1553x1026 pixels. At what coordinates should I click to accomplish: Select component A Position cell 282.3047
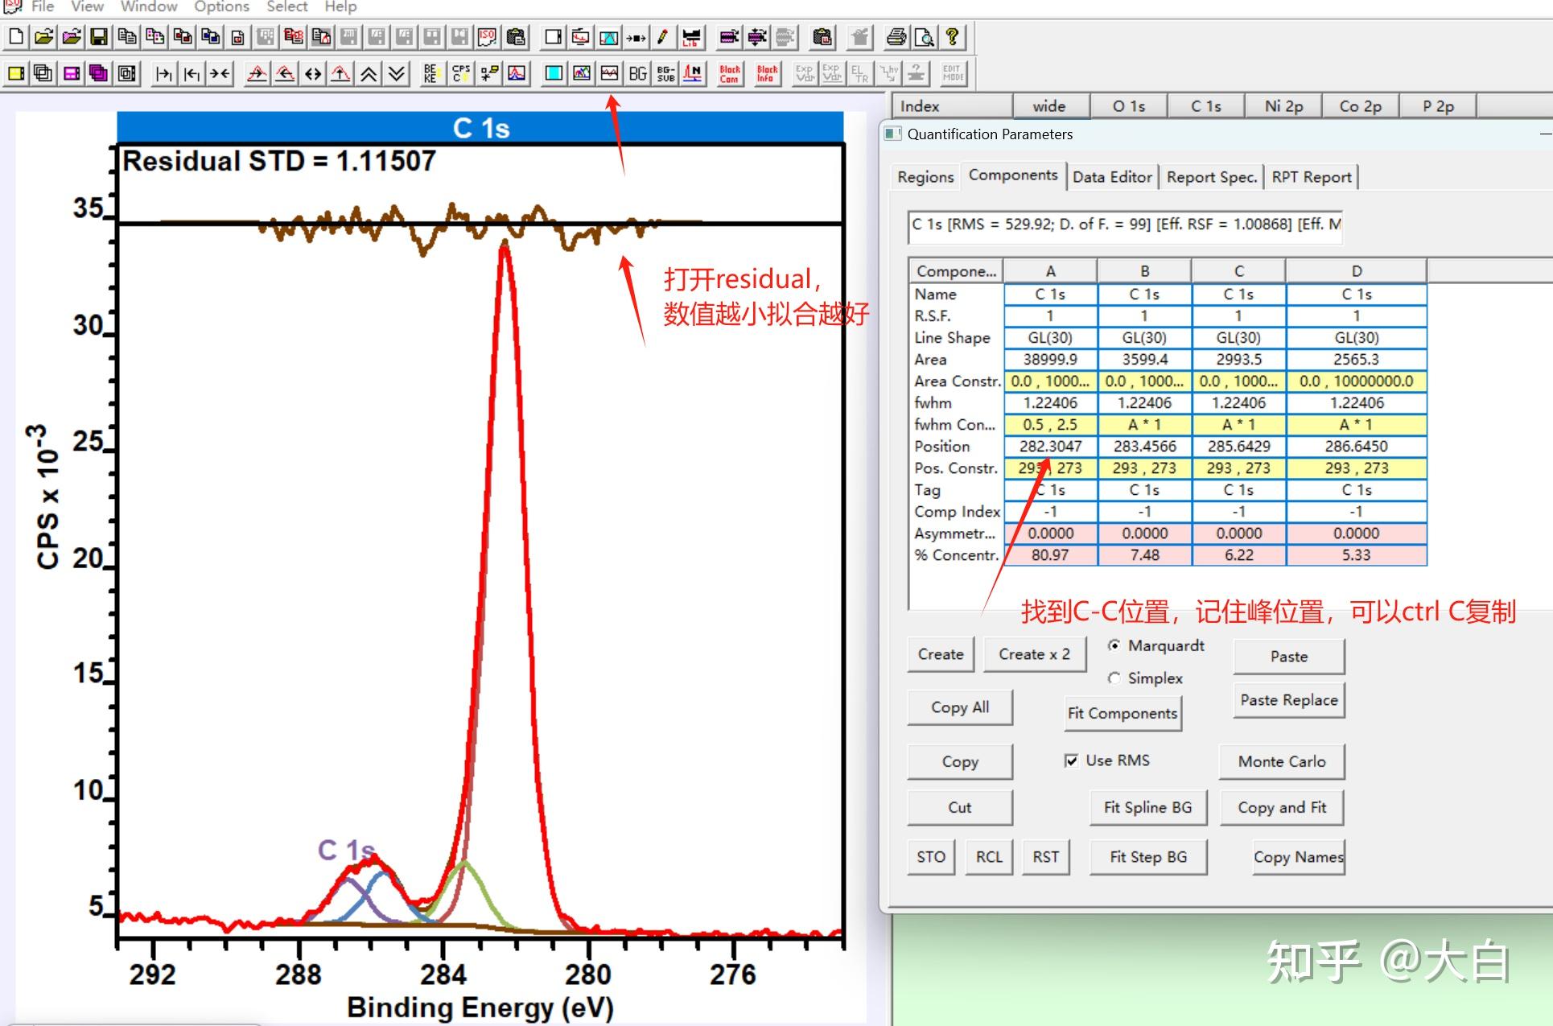pyautogui.click(x=1050, y=446)
